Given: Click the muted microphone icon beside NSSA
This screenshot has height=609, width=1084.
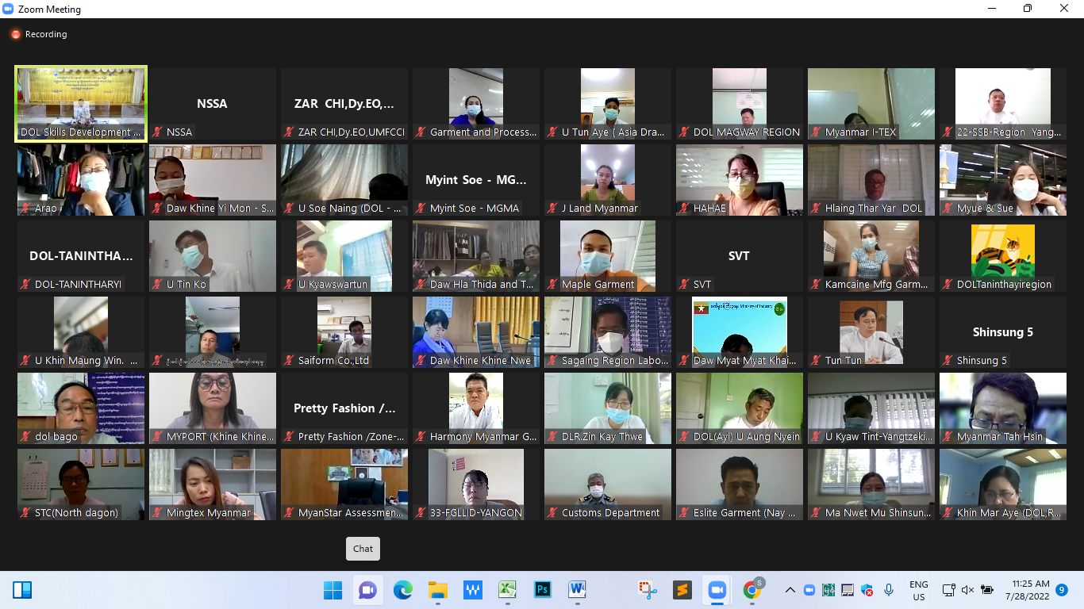Looking at the screenshot, I should coord(158,132).
